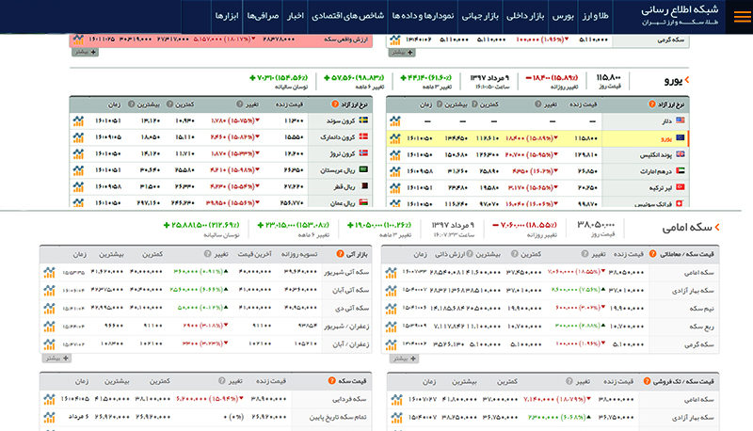
Task: Open chart icon for ریال عربستان row
Action: pyautogui.click(x=78, y=170)
